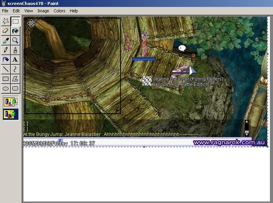The image size is (273, 203).
Task: Click the timestamp 2005/09/09/Friday text
Action: point(45,143)
